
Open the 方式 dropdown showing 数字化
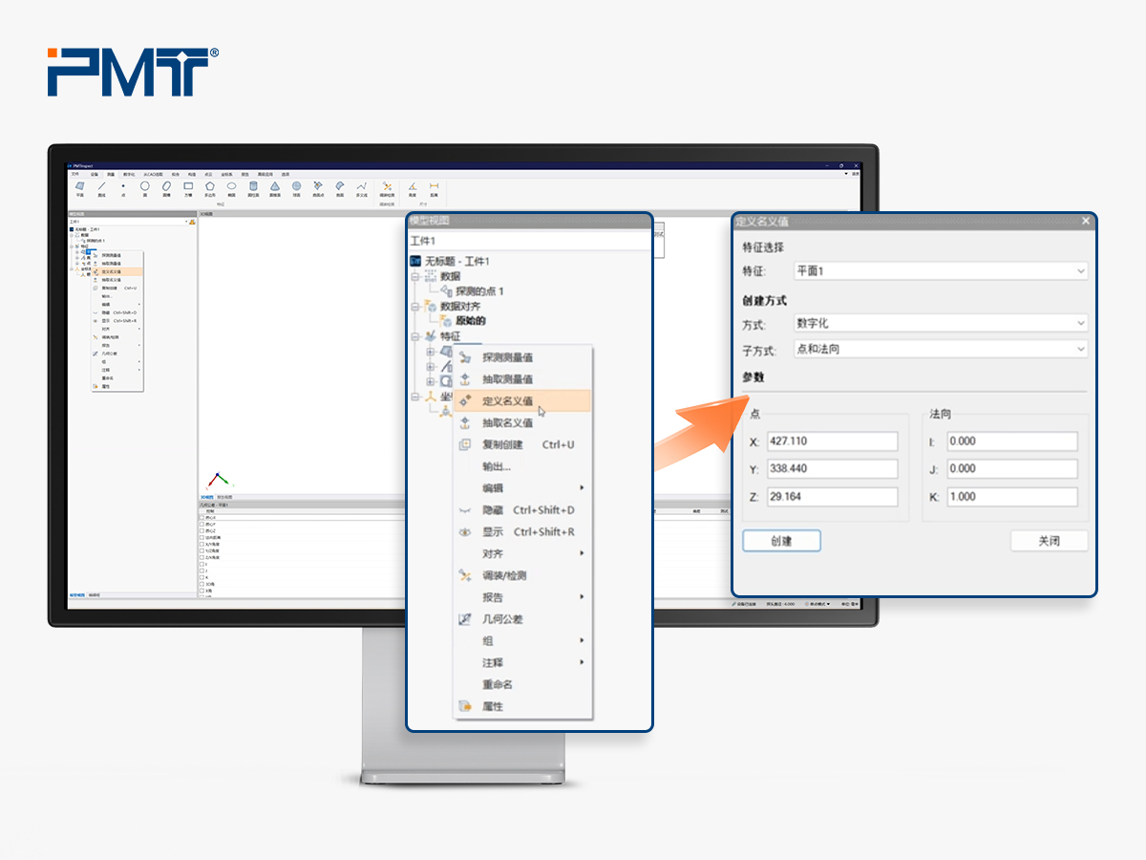pos(940,323)
